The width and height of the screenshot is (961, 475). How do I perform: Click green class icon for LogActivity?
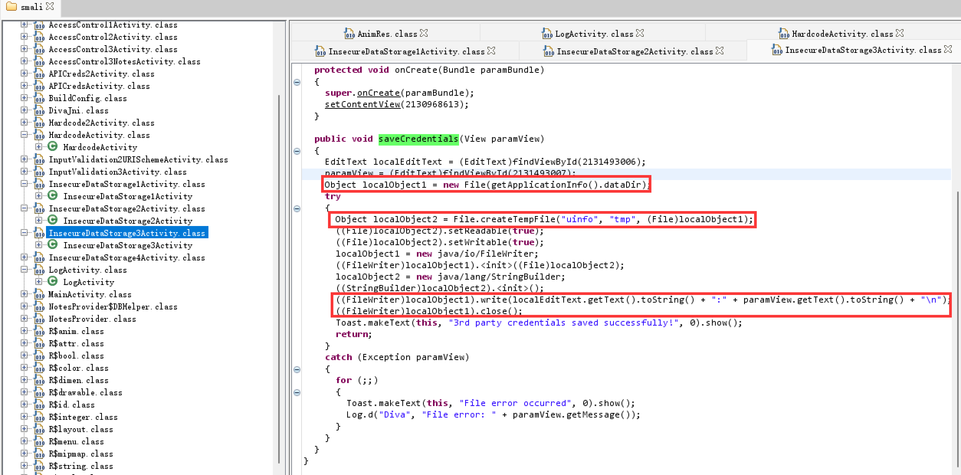click(x=52, y=282)
